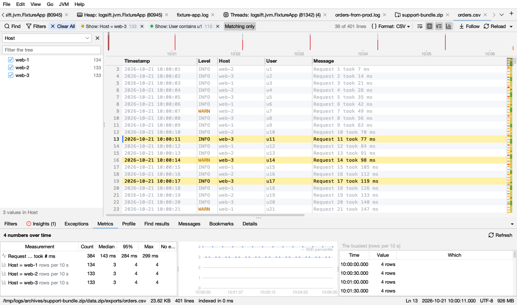Click the colored minimap strip beside log
The width and height of the screenshot is (517, 305).
(x=510, y=135)
